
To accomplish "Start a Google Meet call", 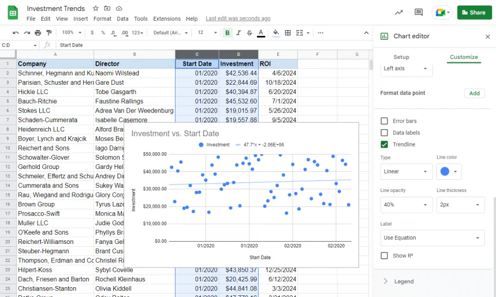I will click(x=442, y=13).
